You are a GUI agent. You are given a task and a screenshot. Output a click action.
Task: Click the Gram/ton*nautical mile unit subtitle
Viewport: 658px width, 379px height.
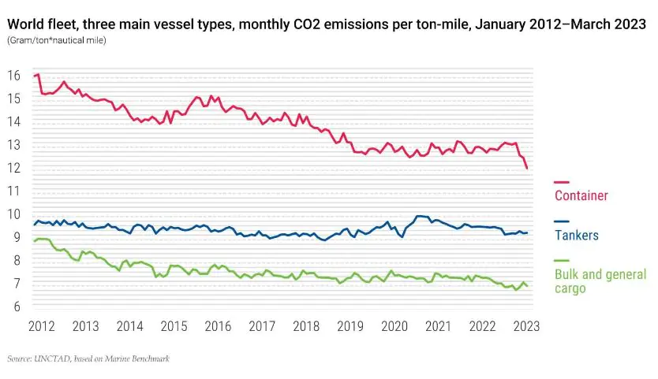click(x=58, y=39)
